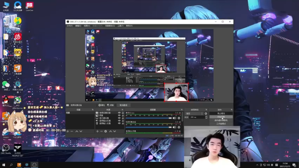Screen dimensions: 299x168
Task: Toggle visibility of video capture device source
Action: pos(119,113)
